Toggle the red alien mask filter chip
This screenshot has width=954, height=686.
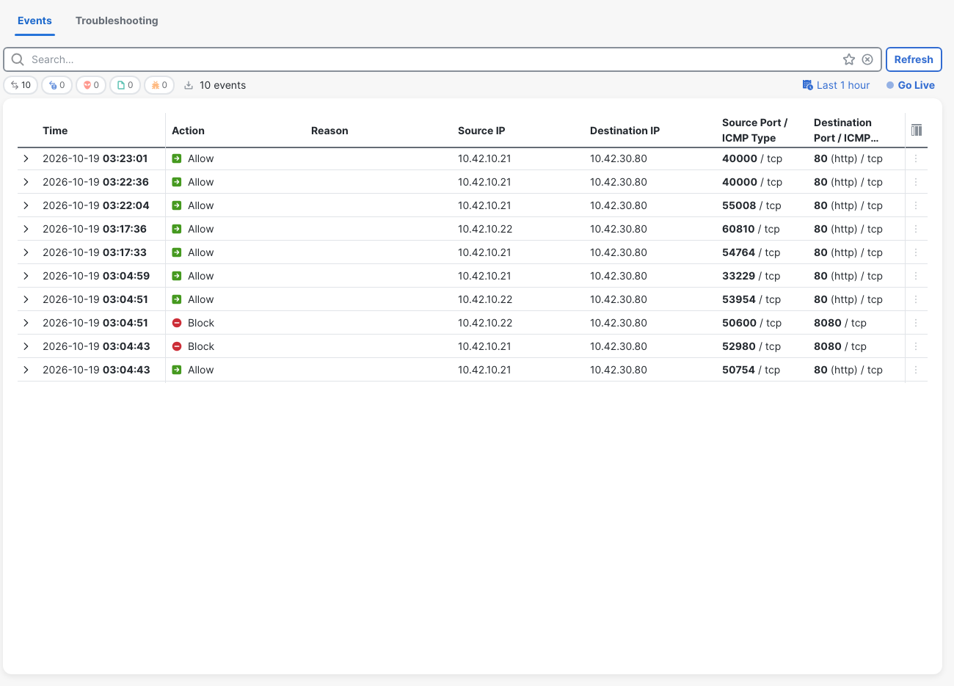[x=91, y=85]
